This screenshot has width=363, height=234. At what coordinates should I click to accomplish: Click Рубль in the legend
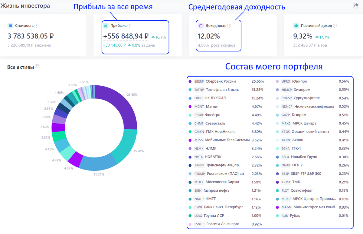[x=295, y=216]
